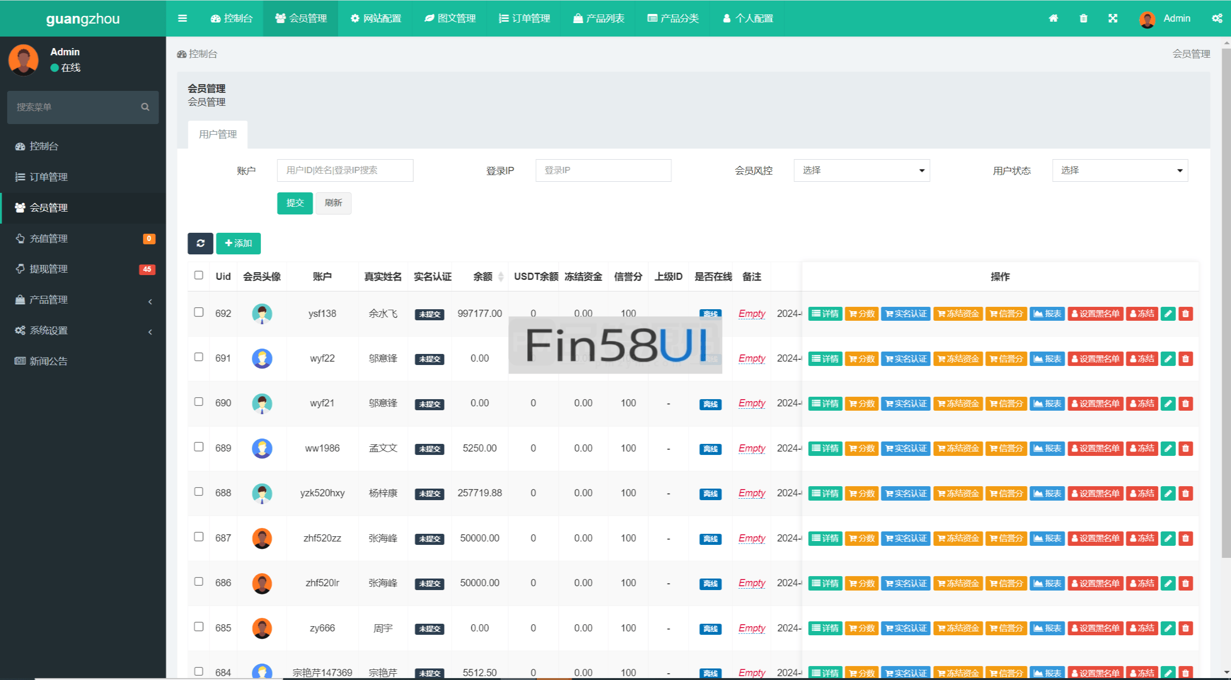Click the dark refresh table icon button
The image size is (1231, 680).
[x=200, y=243]
